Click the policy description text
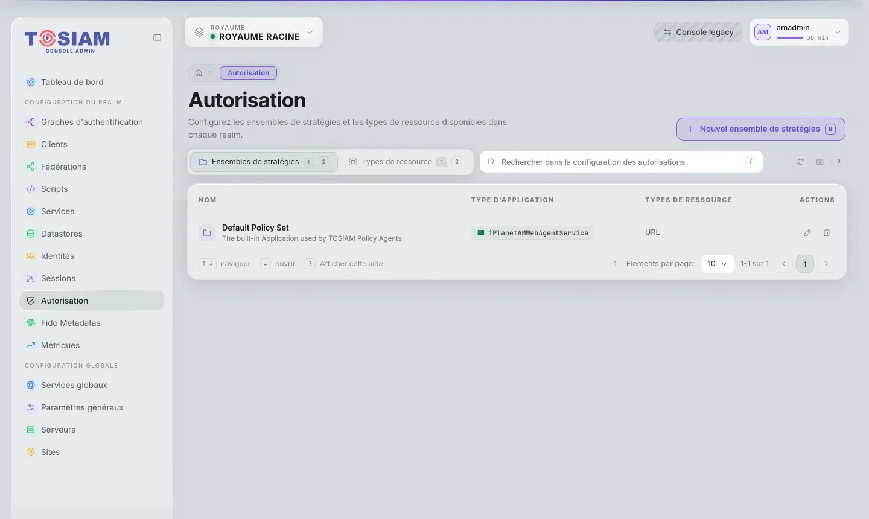869x519 pixels. (313, 238)
